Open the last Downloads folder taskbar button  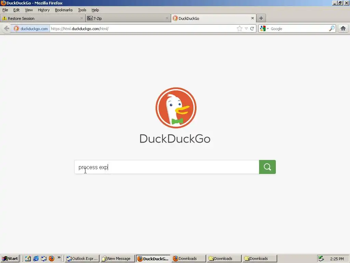[x=260, y=259]
